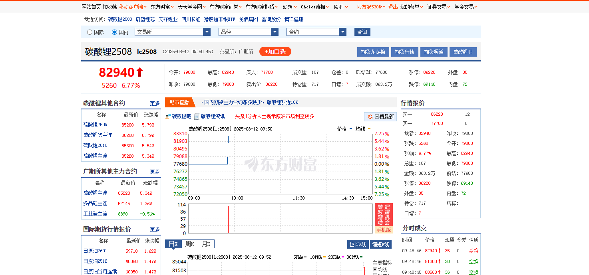Click the 查询 button
This screenshot has height=275, width=589.
point(362,32)
